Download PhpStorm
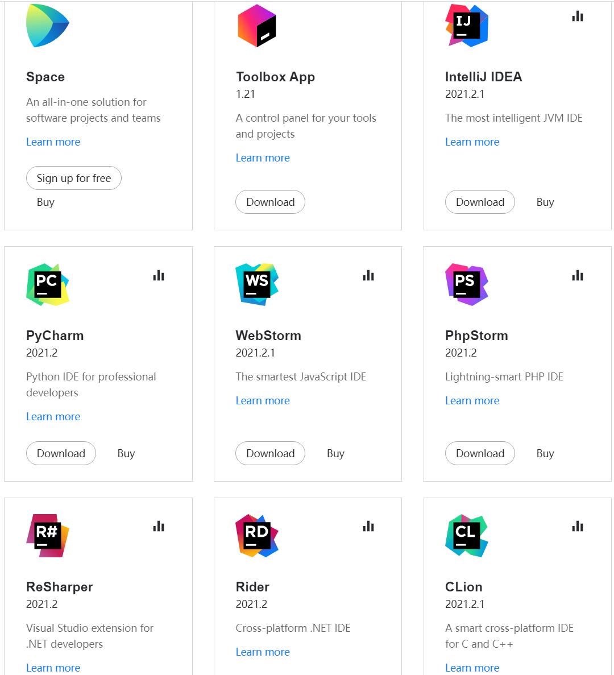 click(480, 453)
